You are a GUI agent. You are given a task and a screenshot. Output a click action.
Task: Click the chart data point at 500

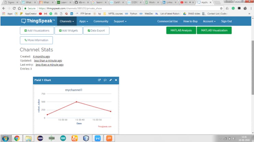coord(77,102)
